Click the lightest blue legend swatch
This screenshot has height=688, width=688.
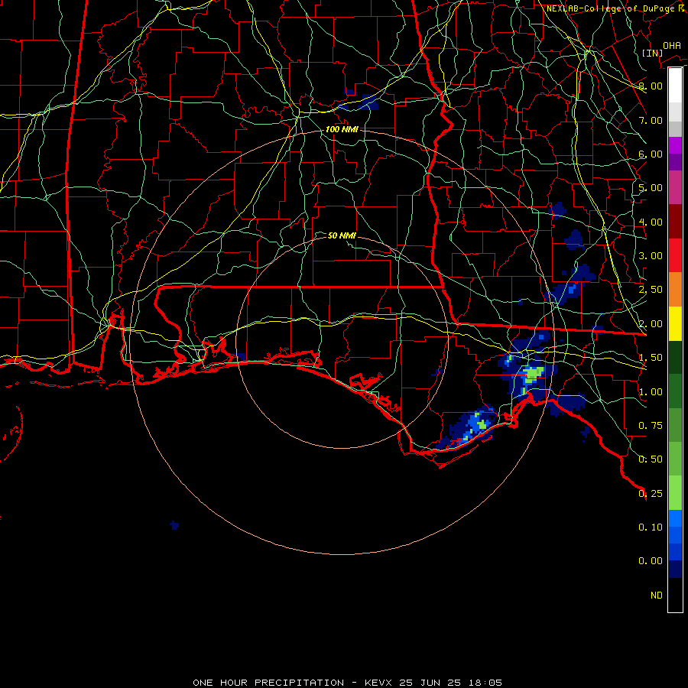point(675,518)
